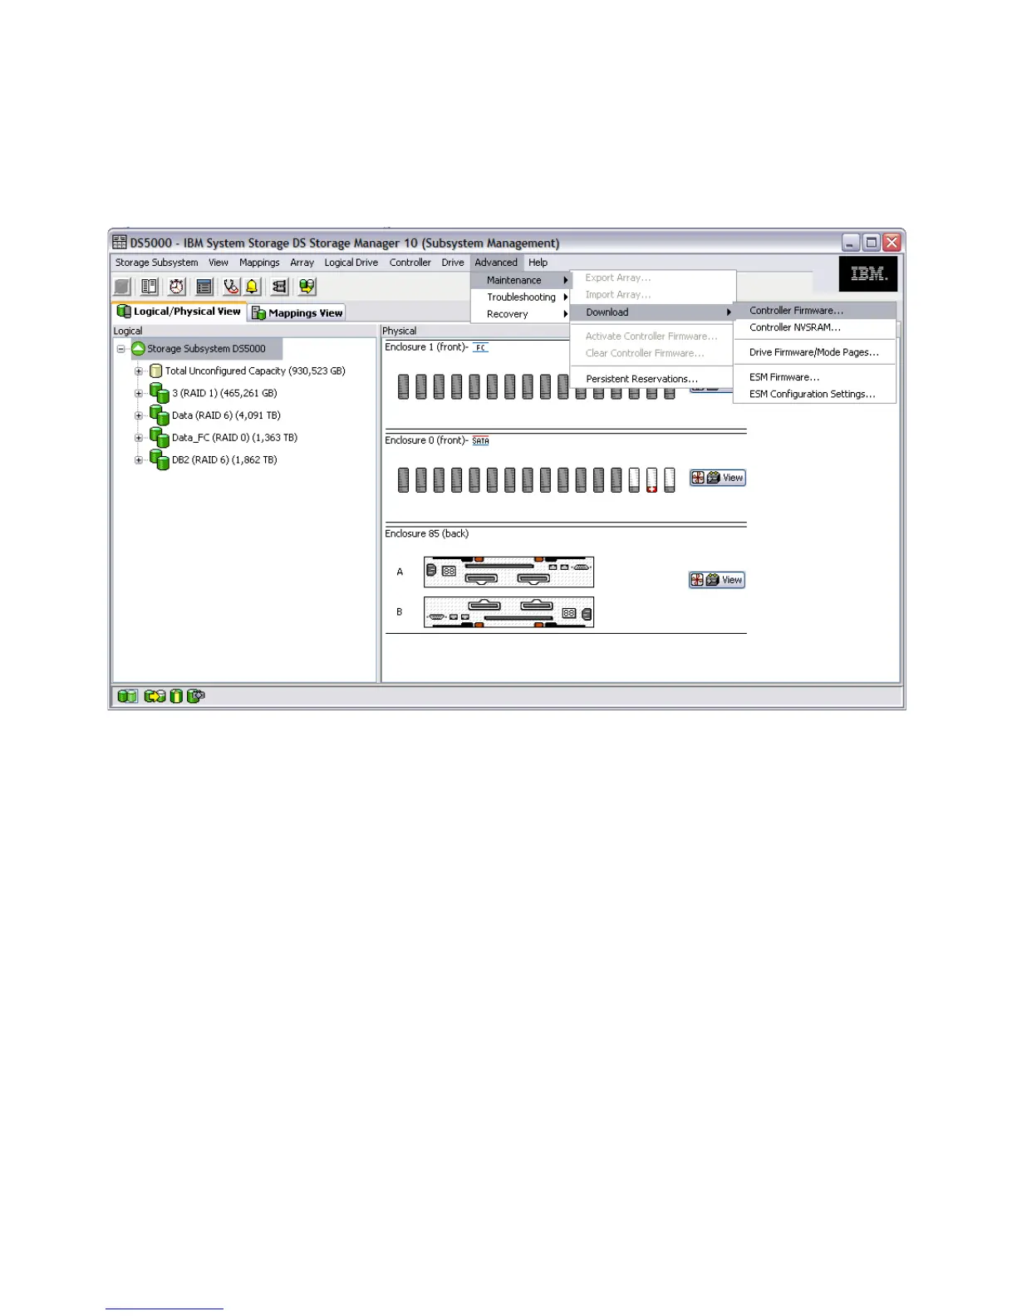The width and height of the screenshot is (1017, 1316).
Task: Click the server-rack toolbar icon next to bell
Action: (x=280, y=287)
